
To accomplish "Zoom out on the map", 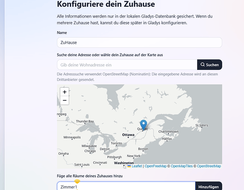I will click(x=65, y=100).
